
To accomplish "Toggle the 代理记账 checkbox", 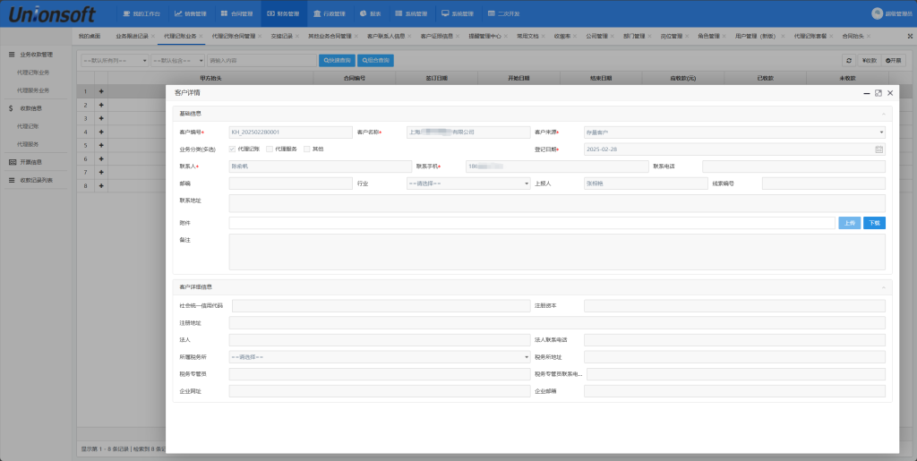I will click(x=232, y=149).
